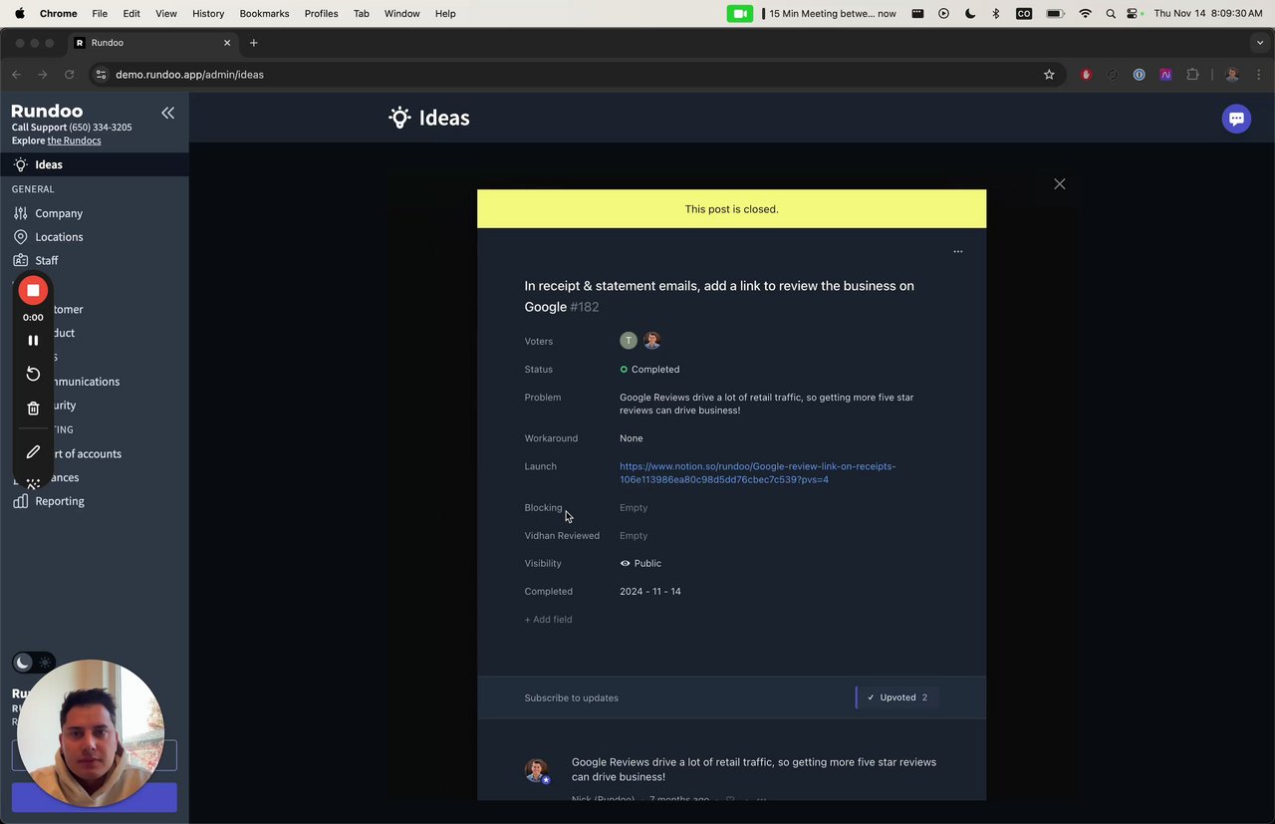Open the Wi-Fi menu bar icon
This screenshot has width=1275, height=824.
pos(1085,14)
